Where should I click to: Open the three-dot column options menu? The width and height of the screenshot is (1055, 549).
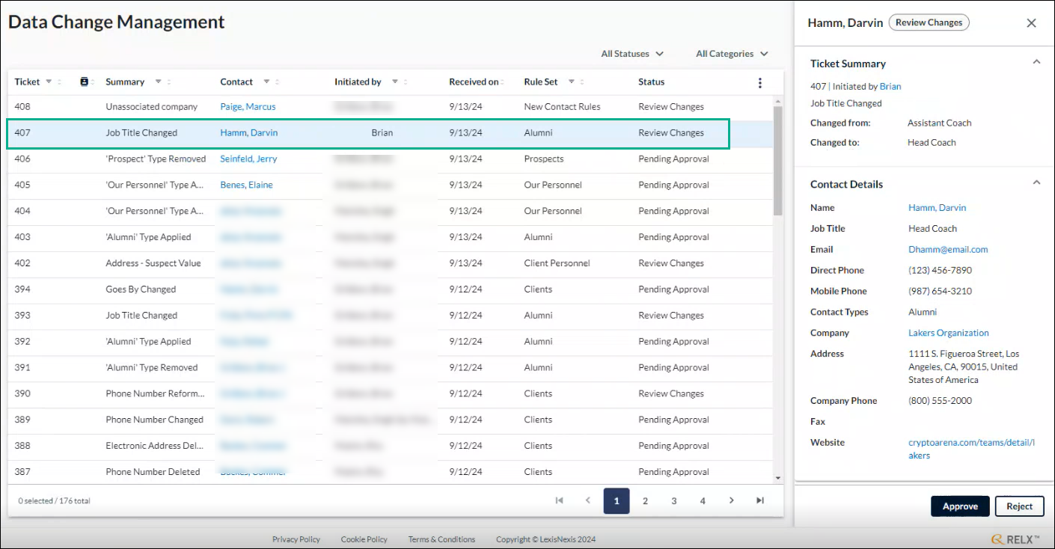760,82
